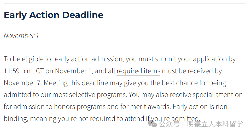Click the "11:59 p.m. CT" time text
This screenshot has width=251, height=134.
point(24,71)
